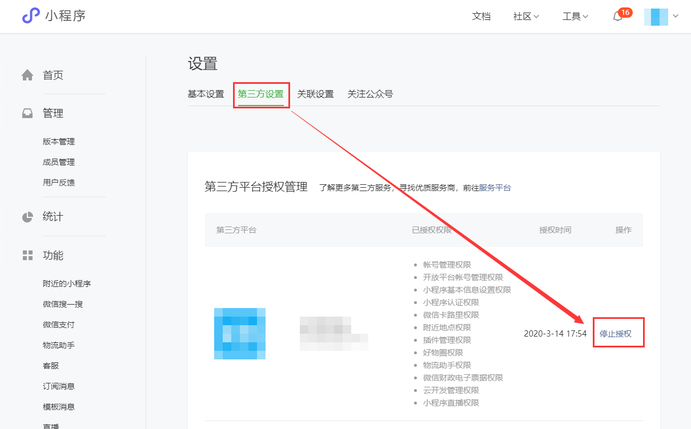Image resolution: width=691 pixels, height=429 pixels.
Task: Click the 首页 home icon
Action: pos(27,75)
